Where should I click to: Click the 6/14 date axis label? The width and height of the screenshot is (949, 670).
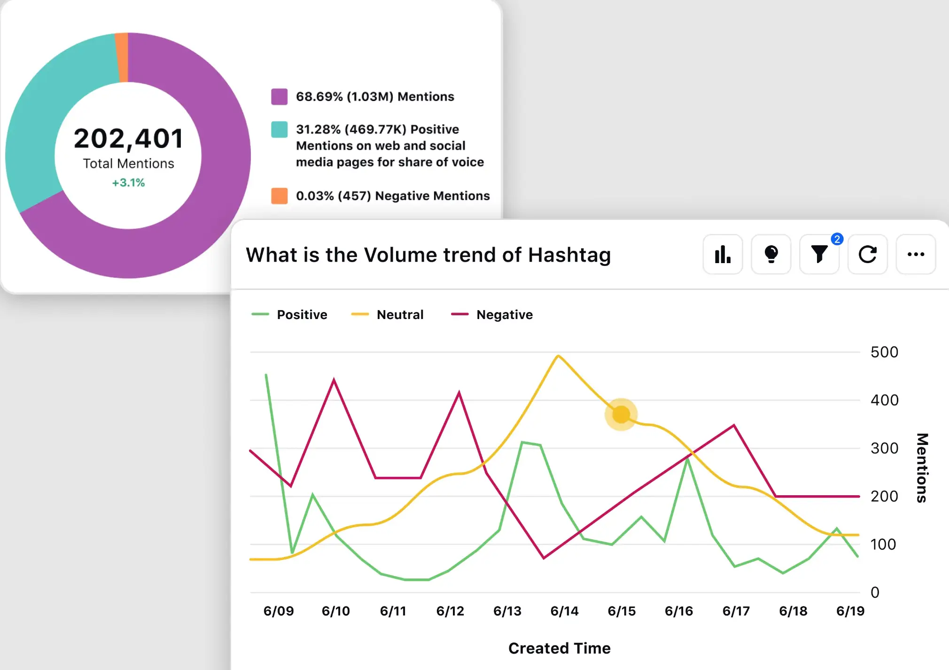coord(564,611)
